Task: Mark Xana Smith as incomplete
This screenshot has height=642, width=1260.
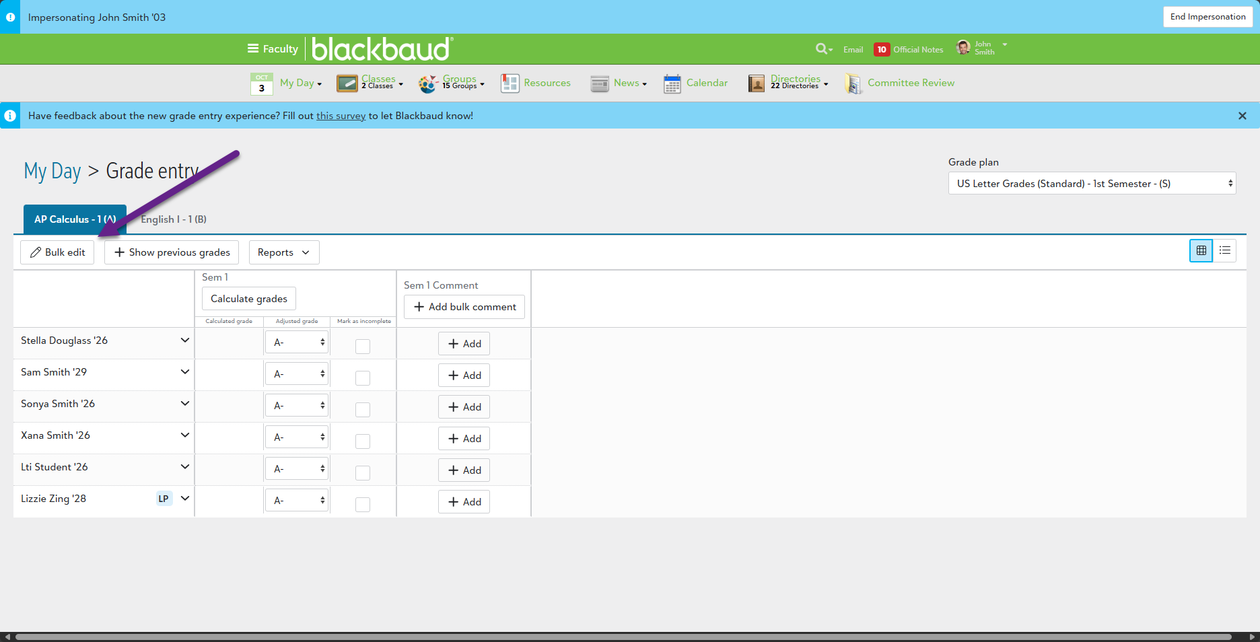Action: 363,441
